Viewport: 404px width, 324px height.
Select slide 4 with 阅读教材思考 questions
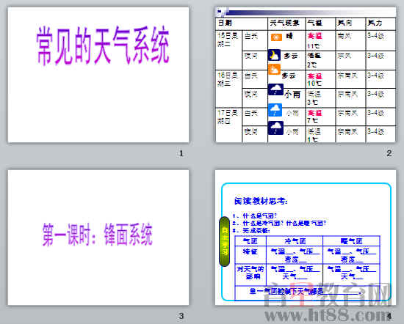[x=306, y=238]
